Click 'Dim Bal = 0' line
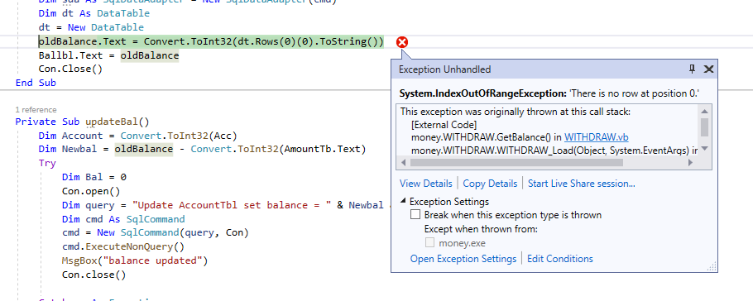 click(x=94, y=177)
